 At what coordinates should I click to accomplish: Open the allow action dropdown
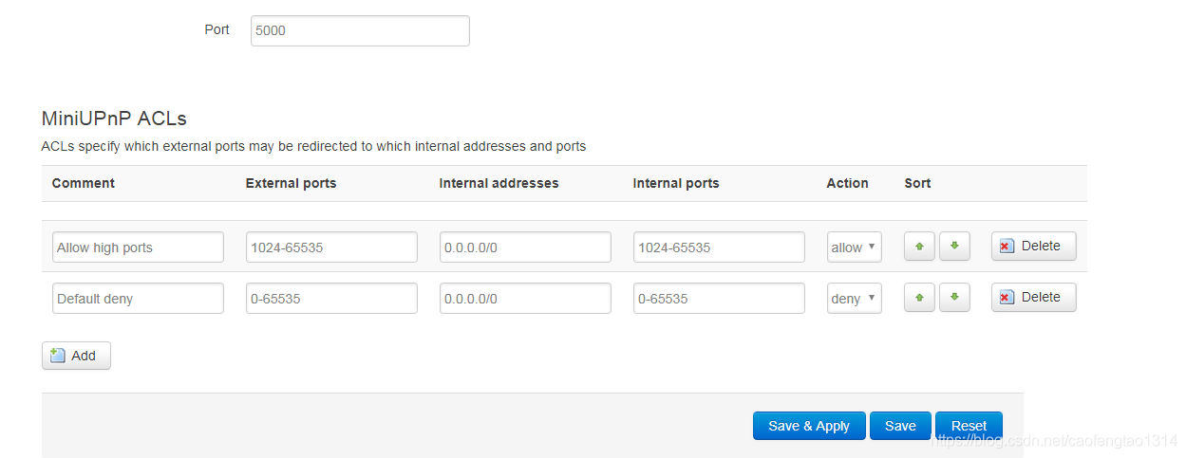coord(855,247)
